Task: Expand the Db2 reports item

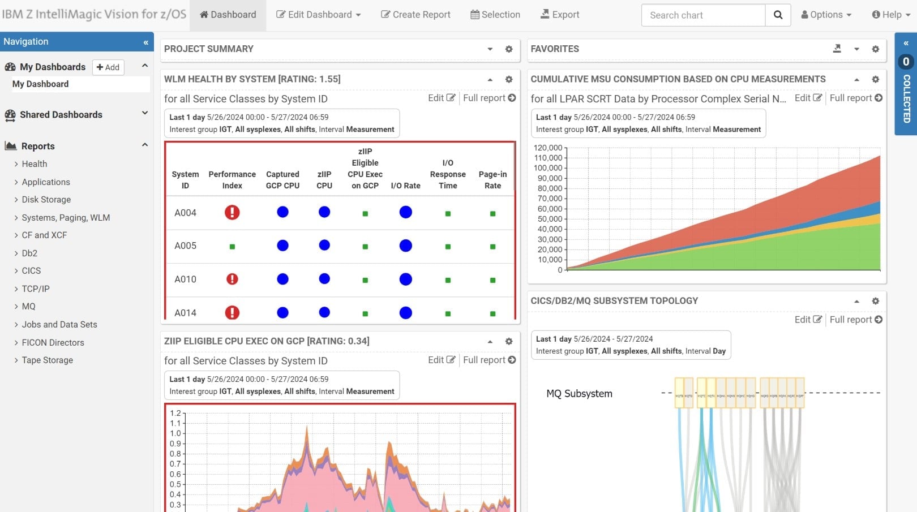Action: coord(29,253)
